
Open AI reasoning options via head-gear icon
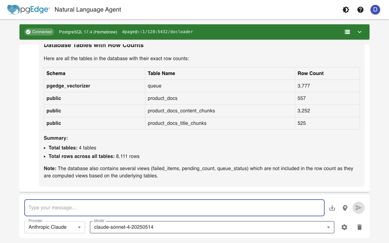[x=345, y=207]
